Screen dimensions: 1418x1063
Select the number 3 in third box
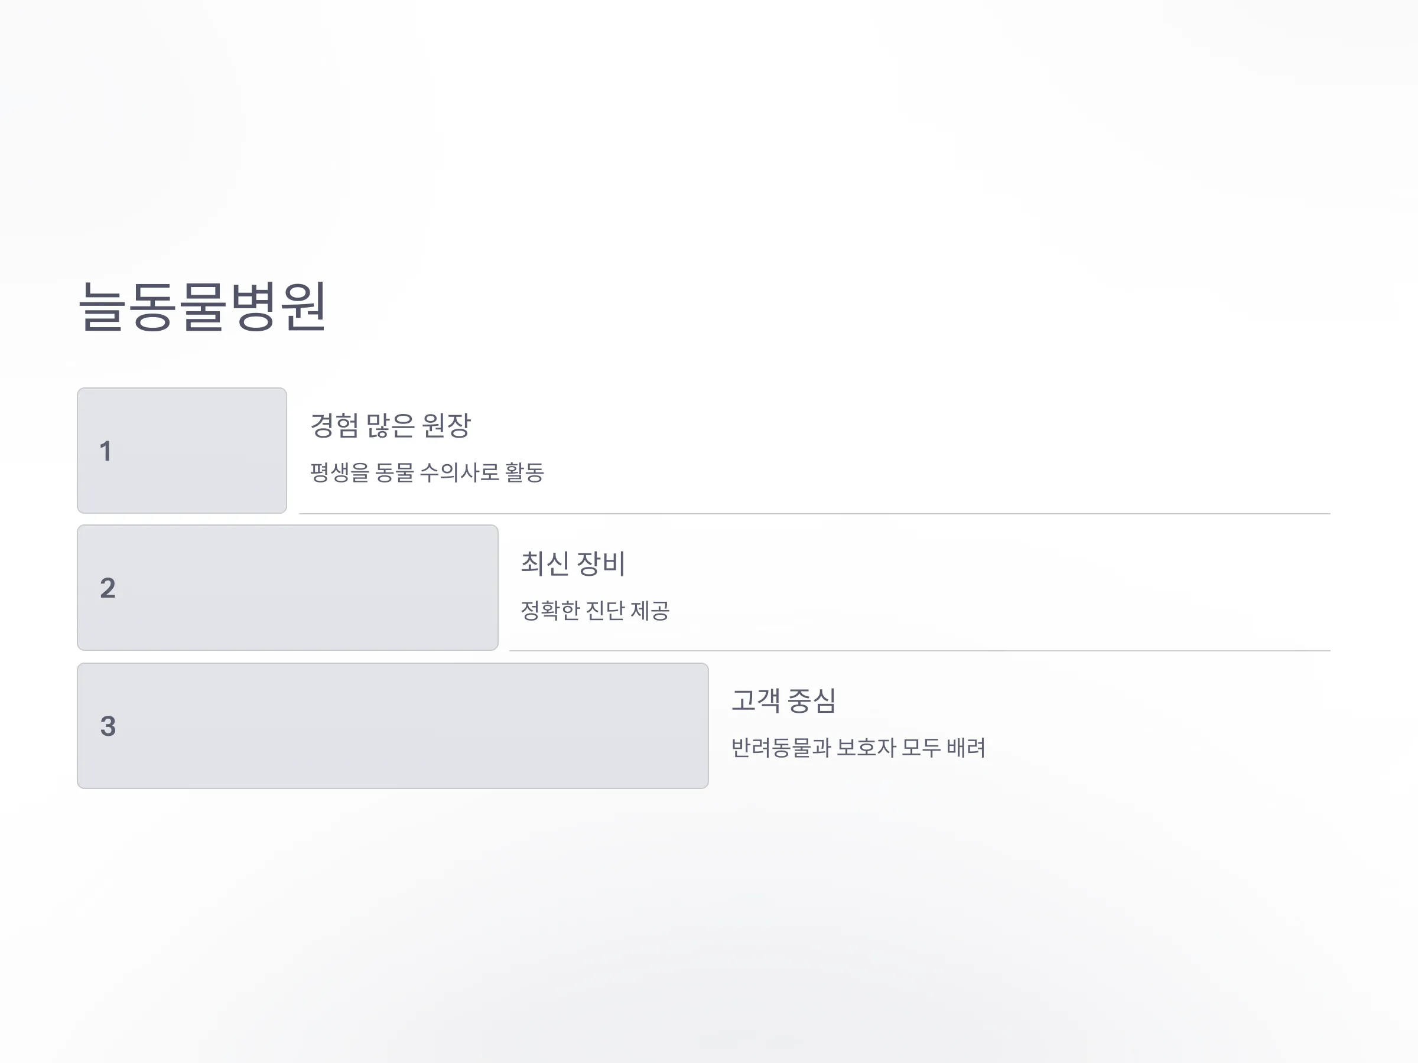(108, 726)
